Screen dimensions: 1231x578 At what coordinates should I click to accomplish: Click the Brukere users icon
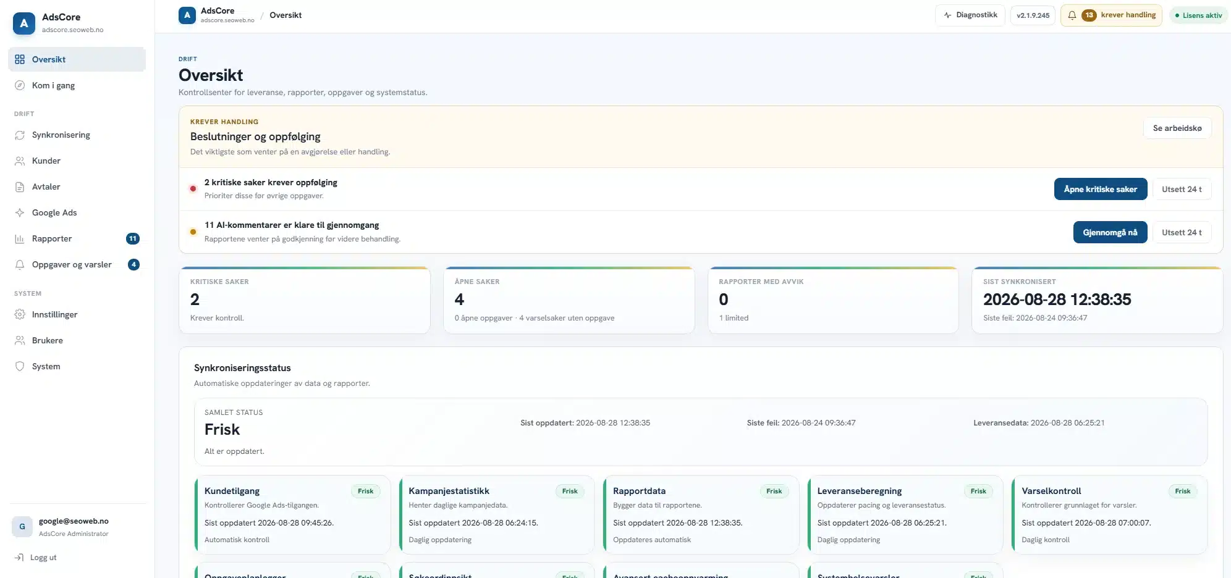(x=20, y=340)
